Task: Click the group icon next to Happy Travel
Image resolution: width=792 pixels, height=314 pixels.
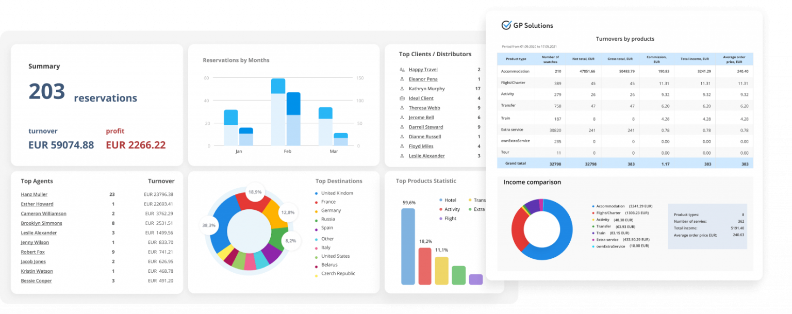Action: (x=402, y=69)
